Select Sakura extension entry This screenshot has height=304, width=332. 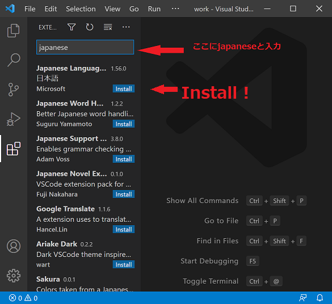tap(85, 284)
